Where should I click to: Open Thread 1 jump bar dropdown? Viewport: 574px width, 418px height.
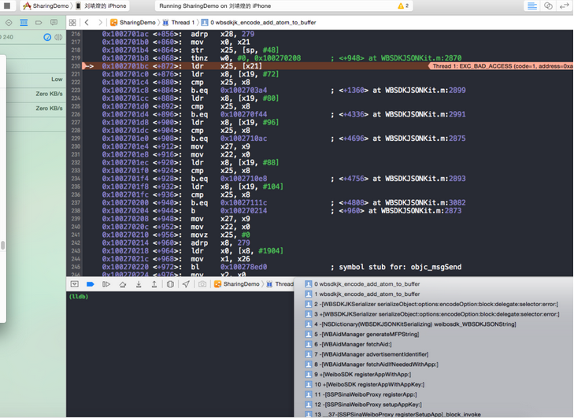click(x=180, y=23)
